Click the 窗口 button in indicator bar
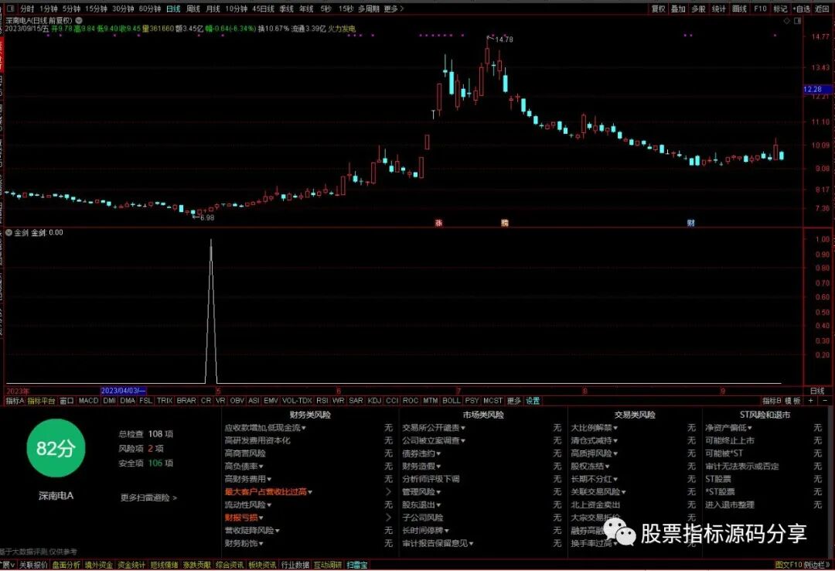The image size is (835, 571). coord(66,400)
